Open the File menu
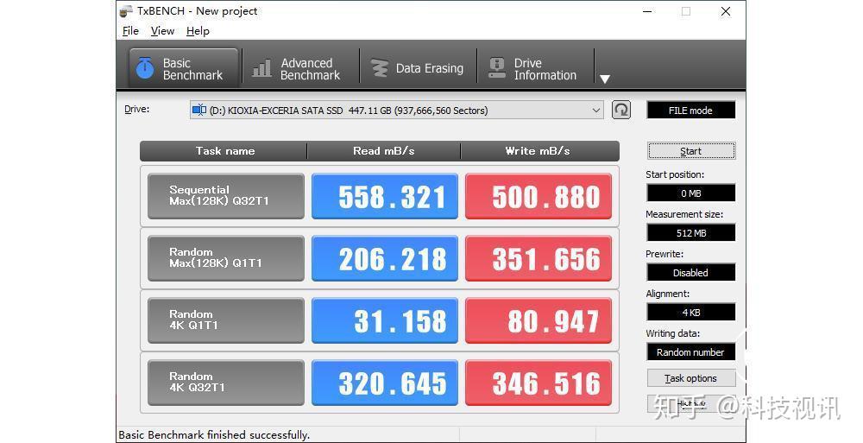This screenshot has height=443, width=863. (130, 31)
